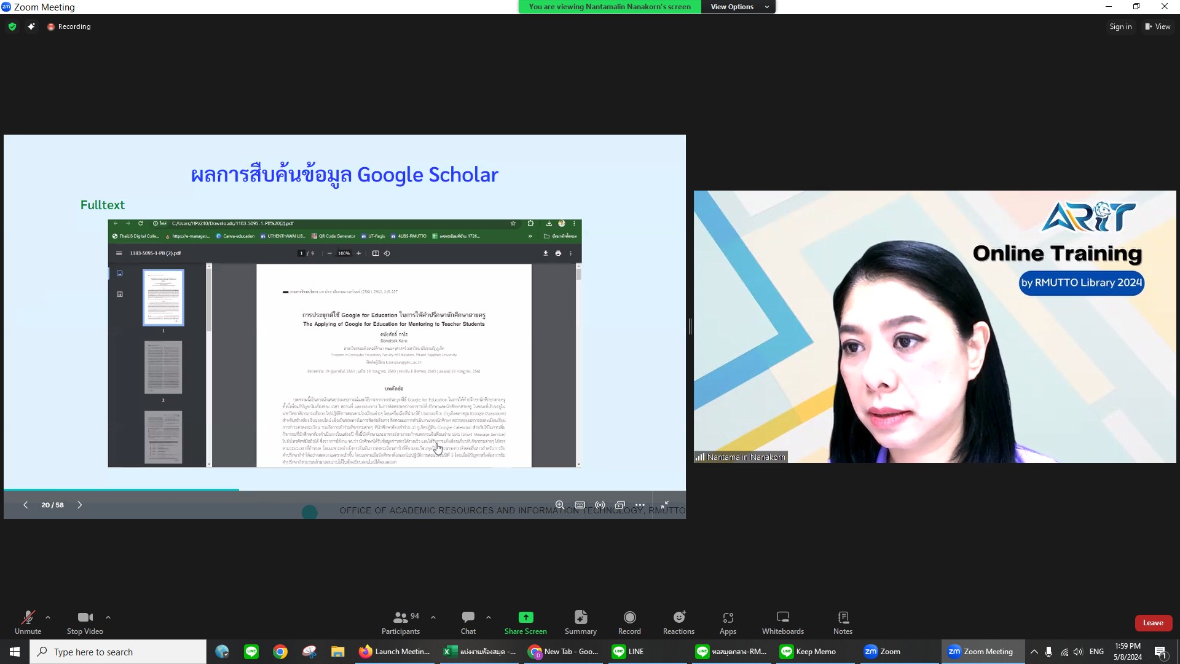Viewport: 1180px width, 664px height.
Task: Click the taskbar search box
Action: (118, 652)
